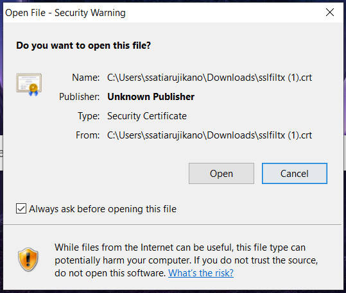This screenshot has height=293, width=346.
Task: Click the 'From:' field label
Action: click(87, 135)
